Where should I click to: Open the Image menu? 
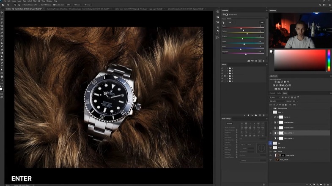14,1
